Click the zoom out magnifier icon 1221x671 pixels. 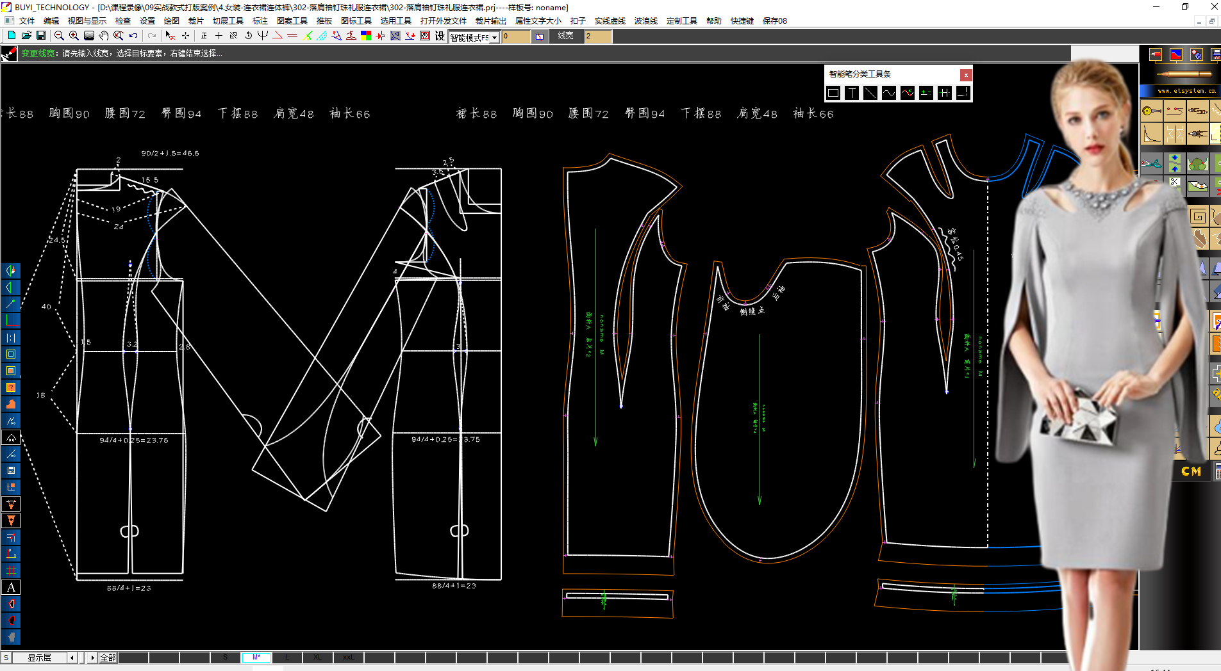[59, 36]
